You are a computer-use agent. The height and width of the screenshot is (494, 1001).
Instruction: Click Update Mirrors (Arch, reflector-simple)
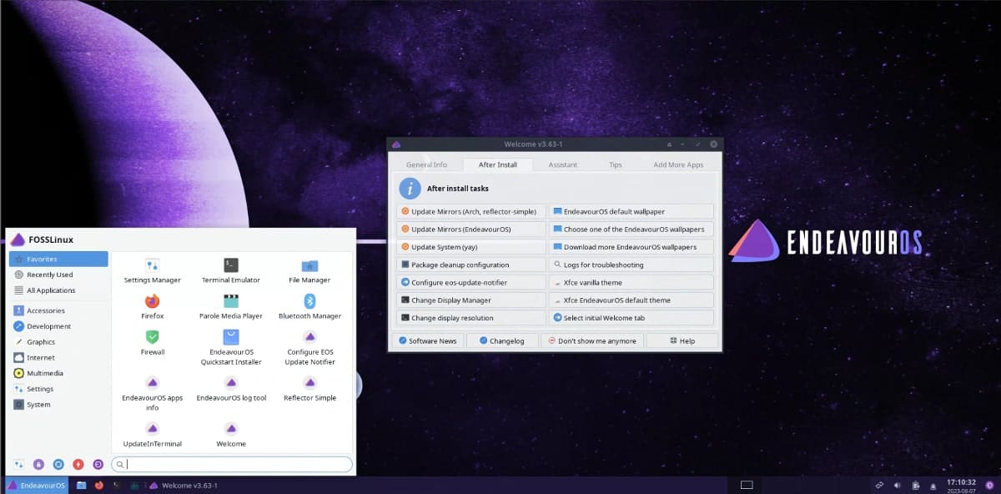coord(471,212)
